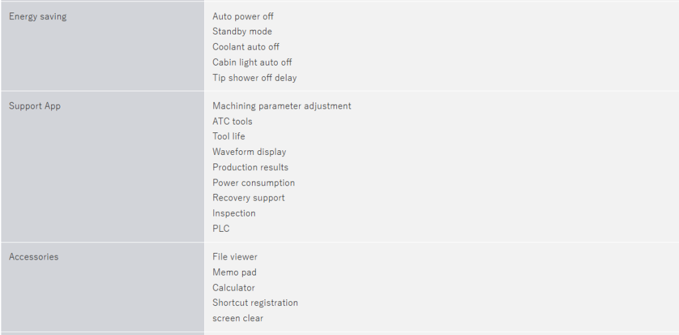Click the Accessories row header
Image resolution: width=679 pixels, height=335 pixels.
point(34,257)
